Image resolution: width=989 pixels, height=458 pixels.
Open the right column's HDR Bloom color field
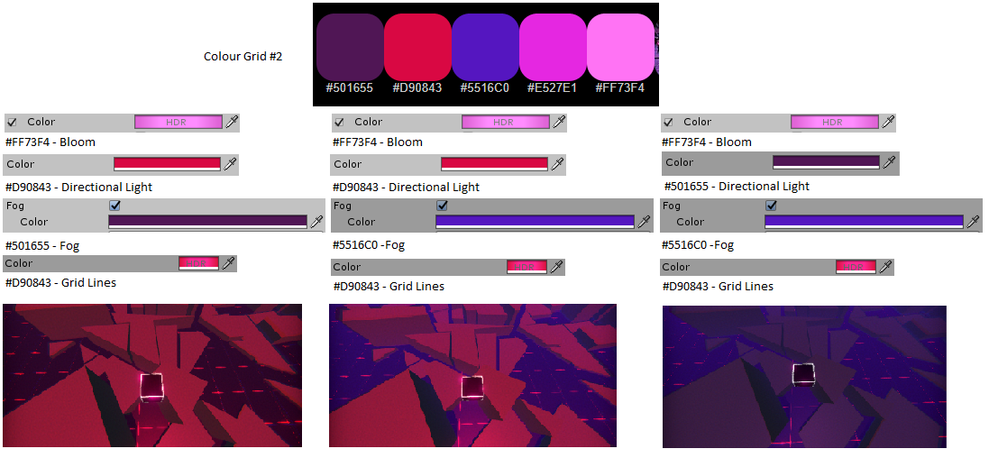[x=832, y=122]
